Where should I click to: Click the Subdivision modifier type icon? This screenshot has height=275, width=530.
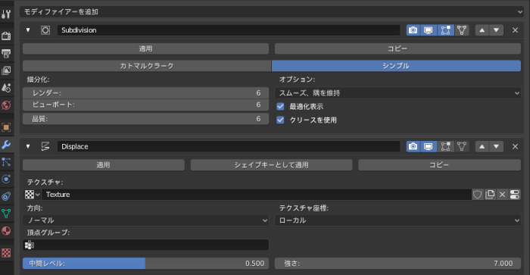(x=45, y=30)
